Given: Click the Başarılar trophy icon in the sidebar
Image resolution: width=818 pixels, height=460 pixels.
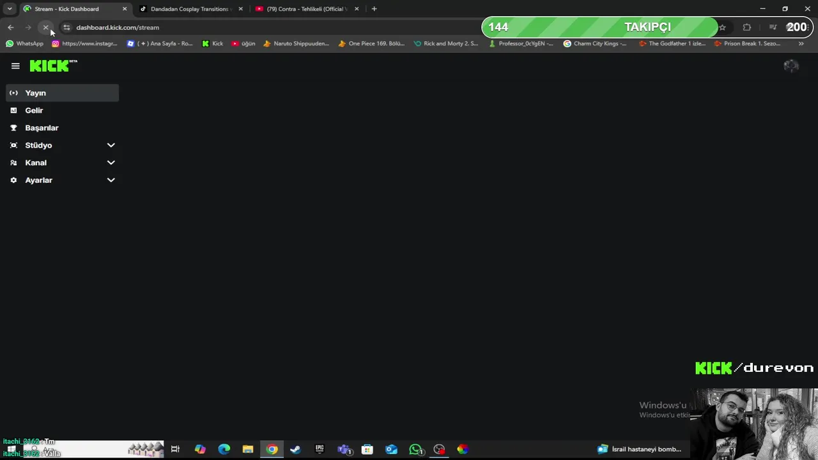Looking at the screenshot, I should [x=13, y=128].
